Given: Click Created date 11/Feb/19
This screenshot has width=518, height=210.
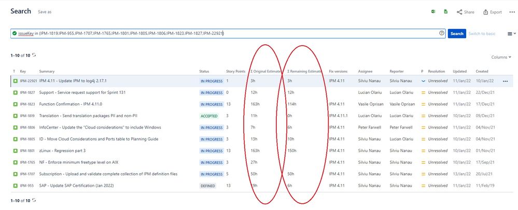Looking at the screenshot, I should pos(485,186).
